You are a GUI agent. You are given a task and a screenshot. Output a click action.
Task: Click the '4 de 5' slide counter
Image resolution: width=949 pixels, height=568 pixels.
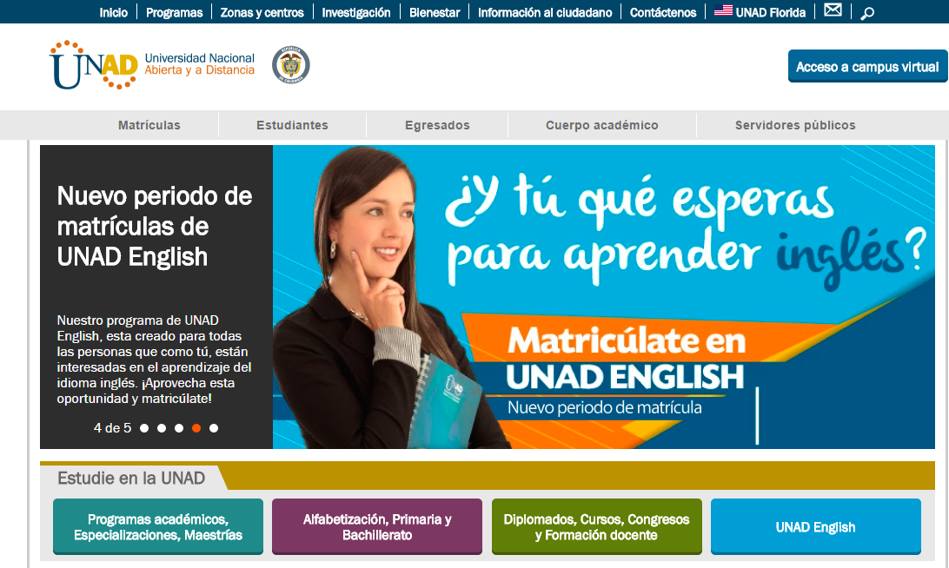tap(112, 428)
